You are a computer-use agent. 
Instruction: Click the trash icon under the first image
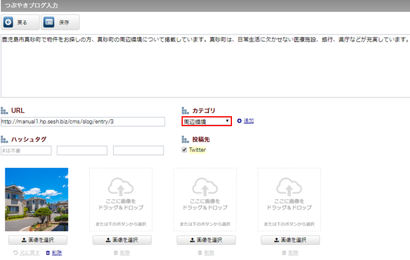[x=48, y=252]
